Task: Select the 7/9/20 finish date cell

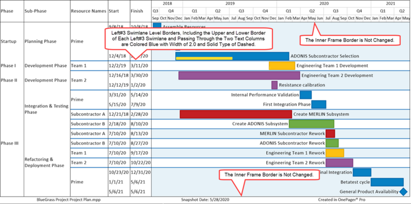Action: pos(138,105)
